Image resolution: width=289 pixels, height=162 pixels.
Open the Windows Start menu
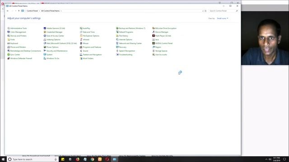3,159
